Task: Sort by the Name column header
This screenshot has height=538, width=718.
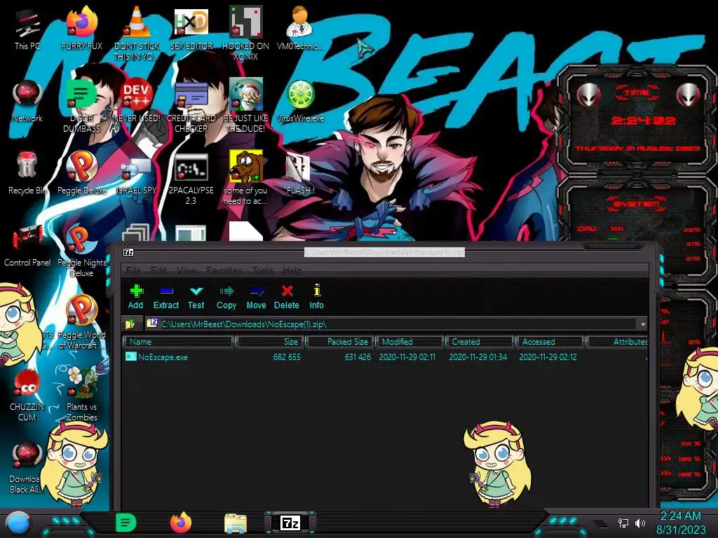Action: pos(179,342)
